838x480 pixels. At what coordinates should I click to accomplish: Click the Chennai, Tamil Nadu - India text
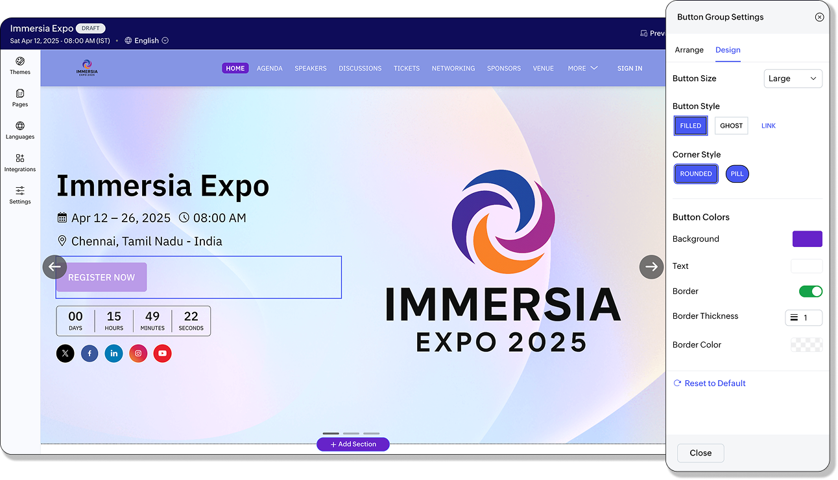[147, 242]
